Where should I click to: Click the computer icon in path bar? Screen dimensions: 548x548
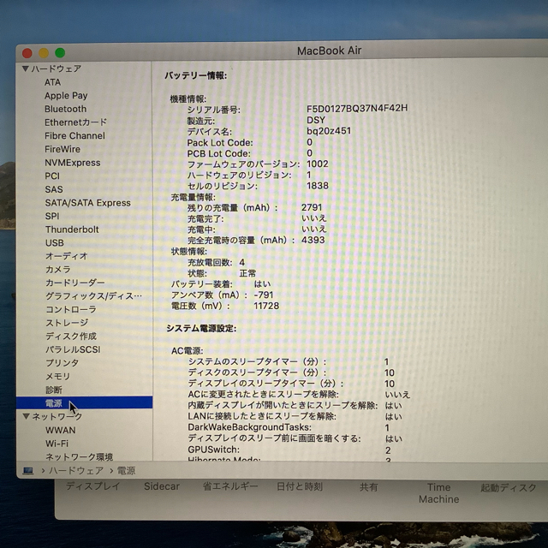click(x=28, y=471)
